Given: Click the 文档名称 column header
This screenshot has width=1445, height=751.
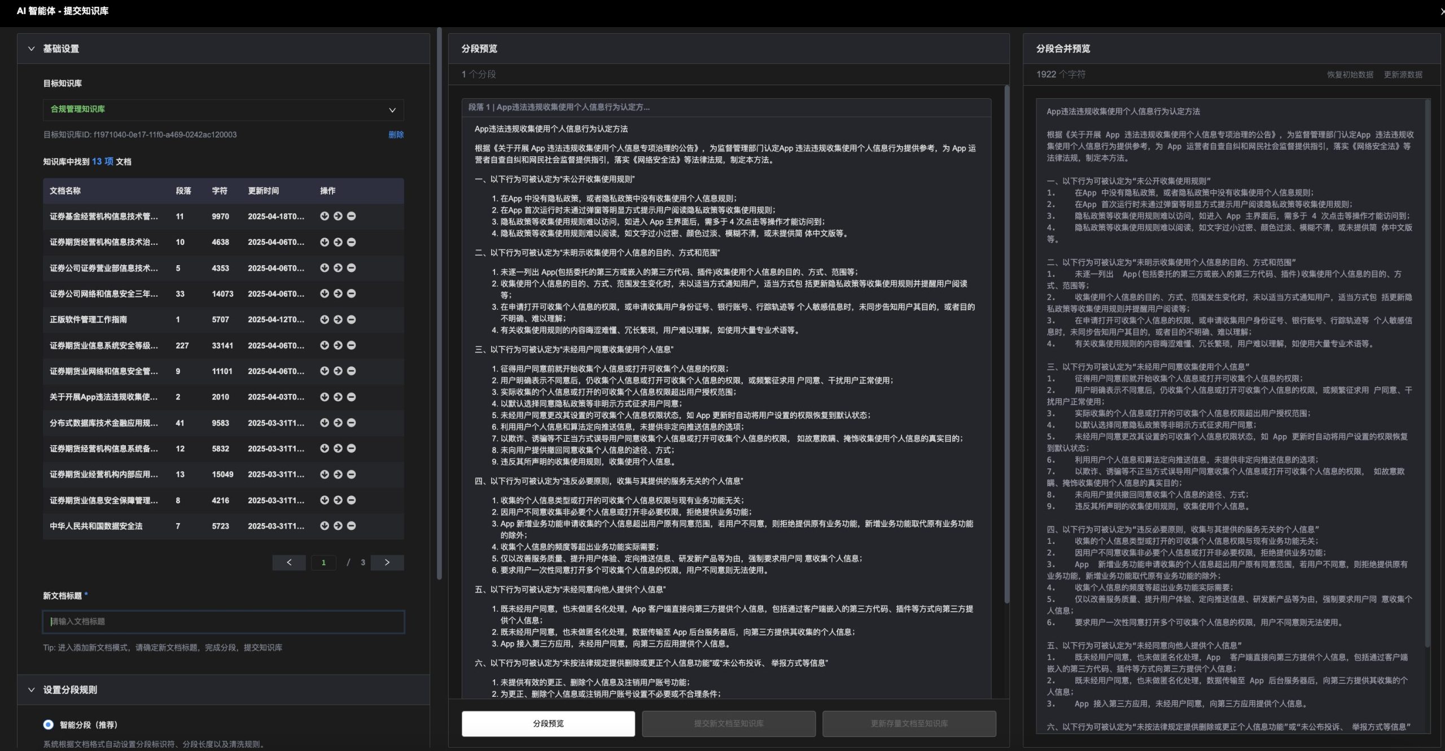Looking at the screenshot, I should point(65,191).
